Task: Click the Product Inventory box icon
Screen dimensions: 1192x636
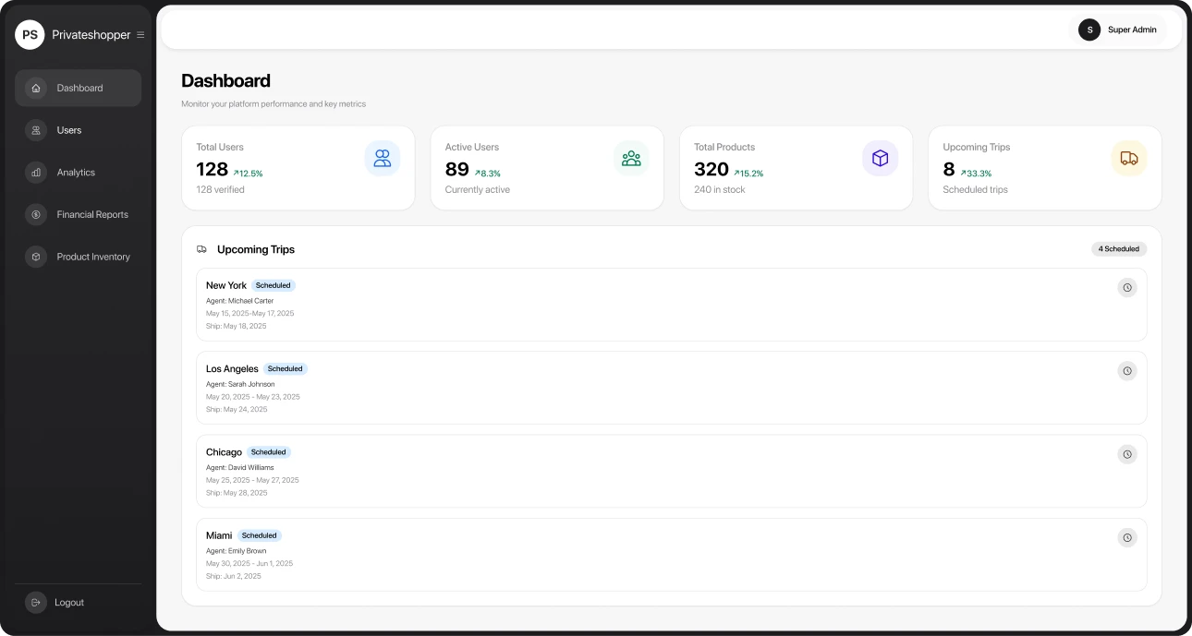Action: pos(36,257)
